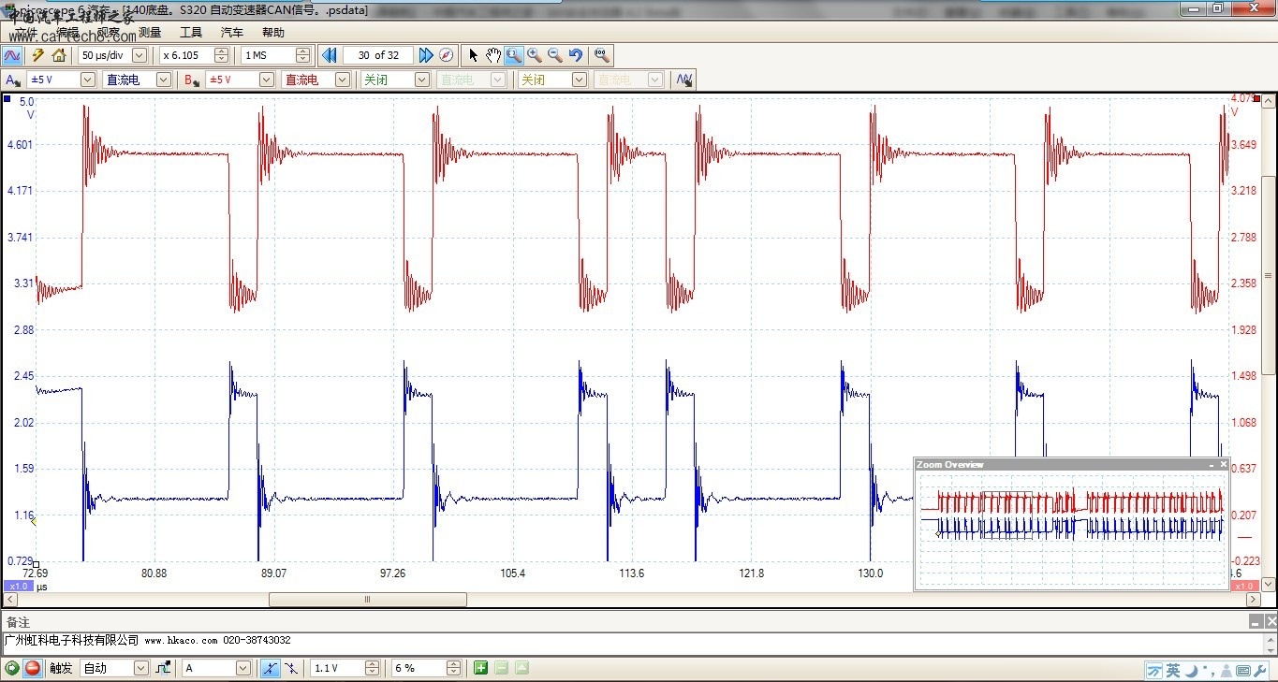Select the window zoom magnifier tool
This screenshot has height=682, width=1278.
pos(514,55)
